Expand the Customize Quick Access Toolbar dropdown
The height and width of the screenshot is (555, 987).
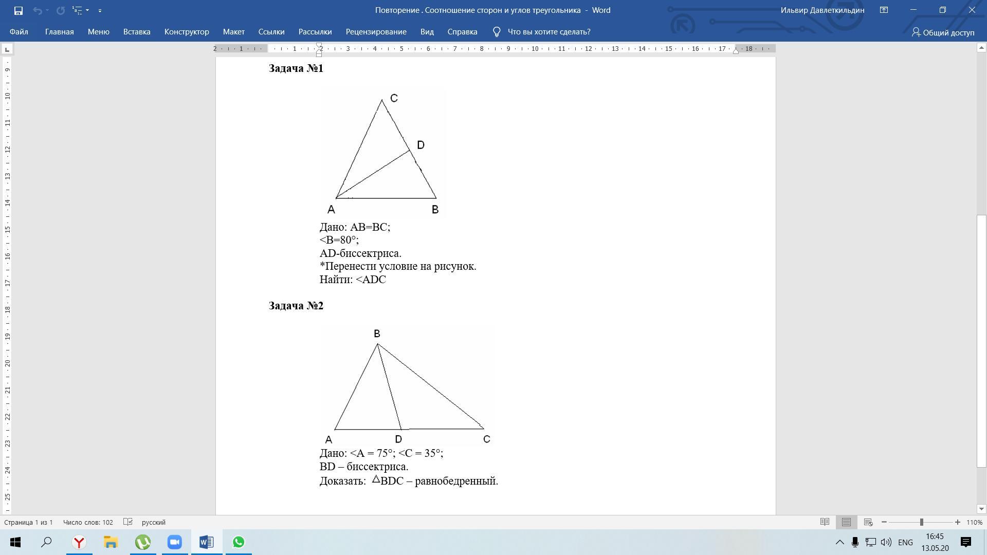(100, 10)
